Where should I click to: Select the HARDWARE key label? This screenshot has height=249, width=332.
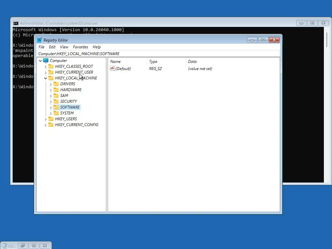pos(71,89)
